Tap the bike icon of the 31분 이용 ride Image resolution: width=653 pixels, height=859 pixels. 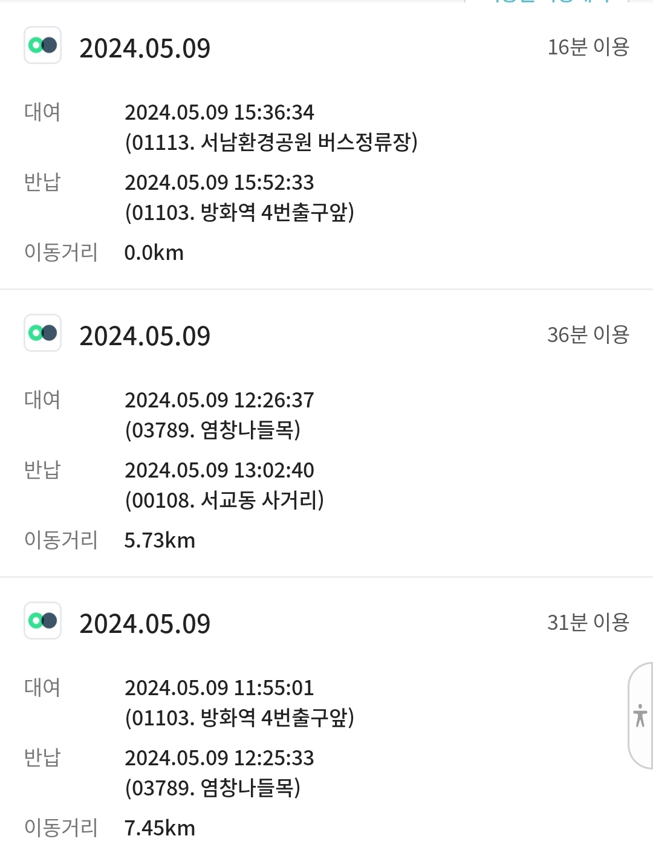click(42, 621)
